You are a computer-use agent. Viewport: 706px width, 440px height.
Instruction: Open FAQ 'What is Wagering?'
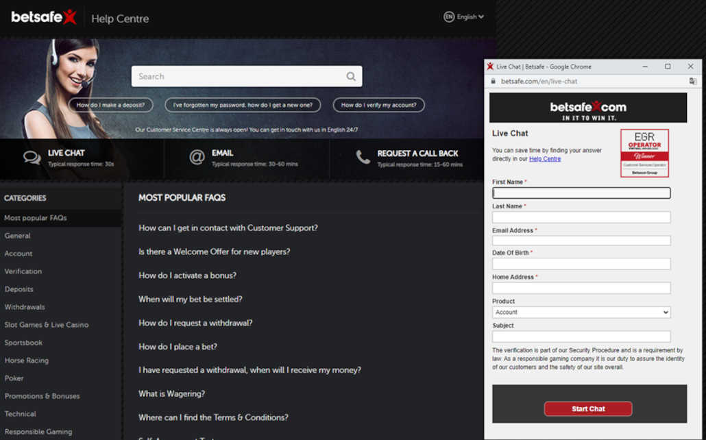click(x=171, y=393)
